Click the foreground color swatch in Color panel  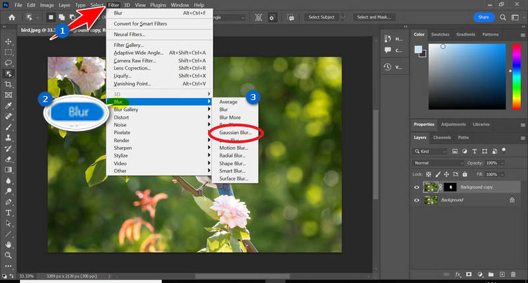point(418,49)
